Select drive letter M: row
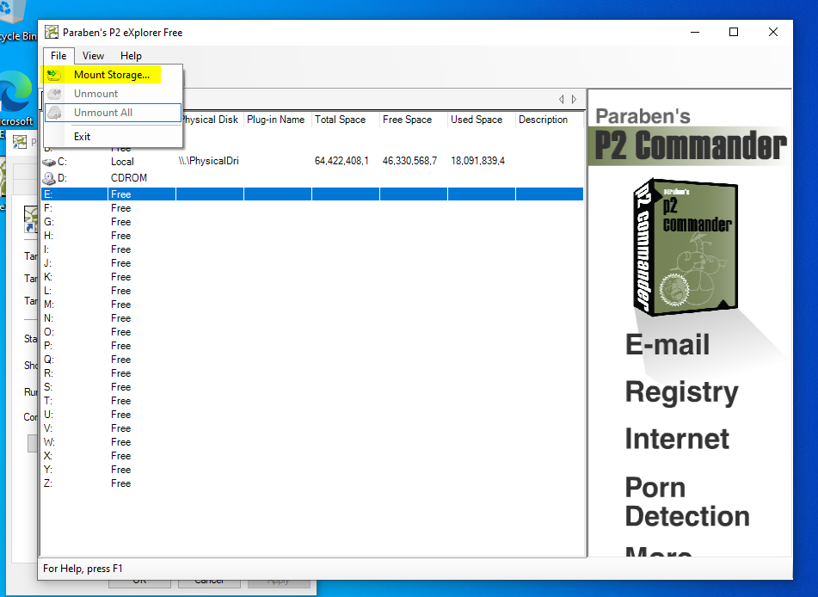The height and width of the screenshot is (597, 818). pos(49,305)
